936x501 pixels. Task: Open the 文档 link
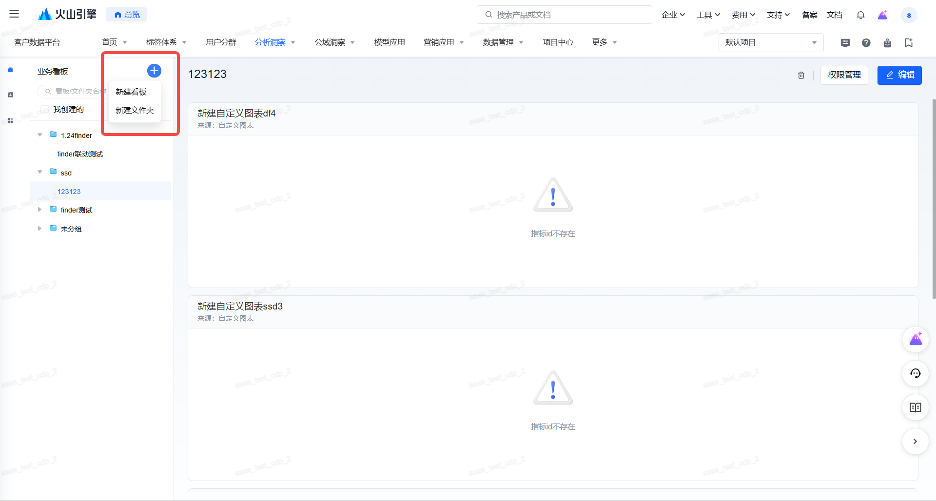(835, 15)
